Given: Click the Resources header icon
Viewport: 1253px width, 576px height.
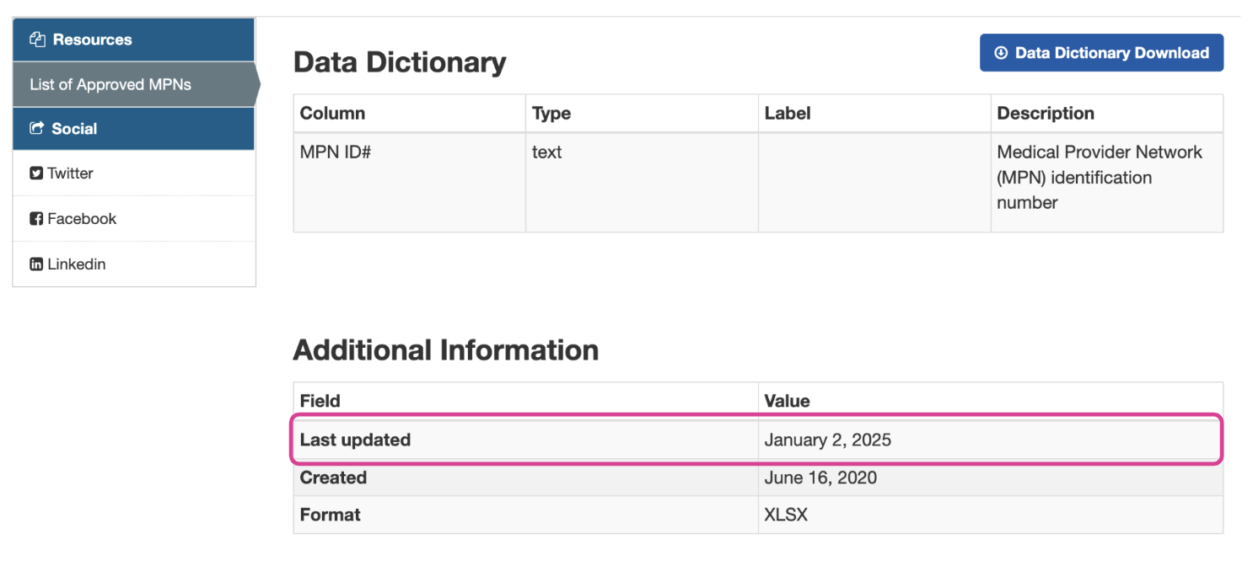Looking at the screenshot, I should 36,40.
